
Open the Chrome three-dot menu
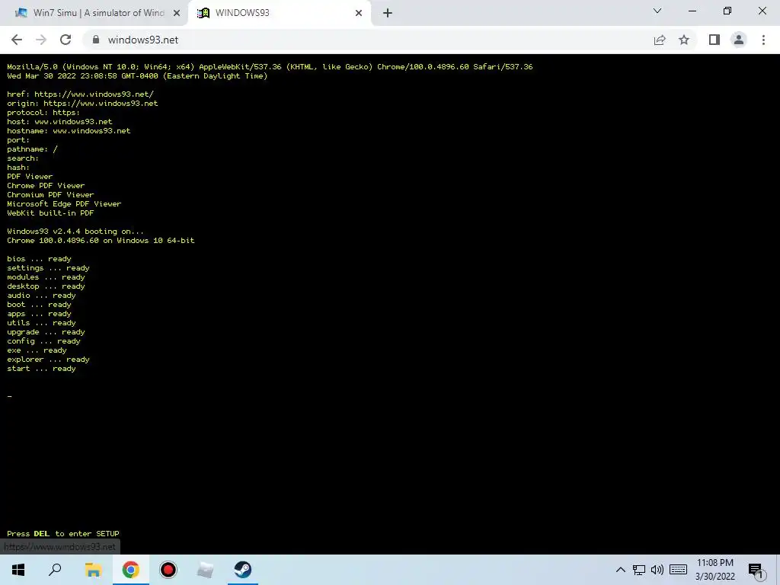point(763,40)
